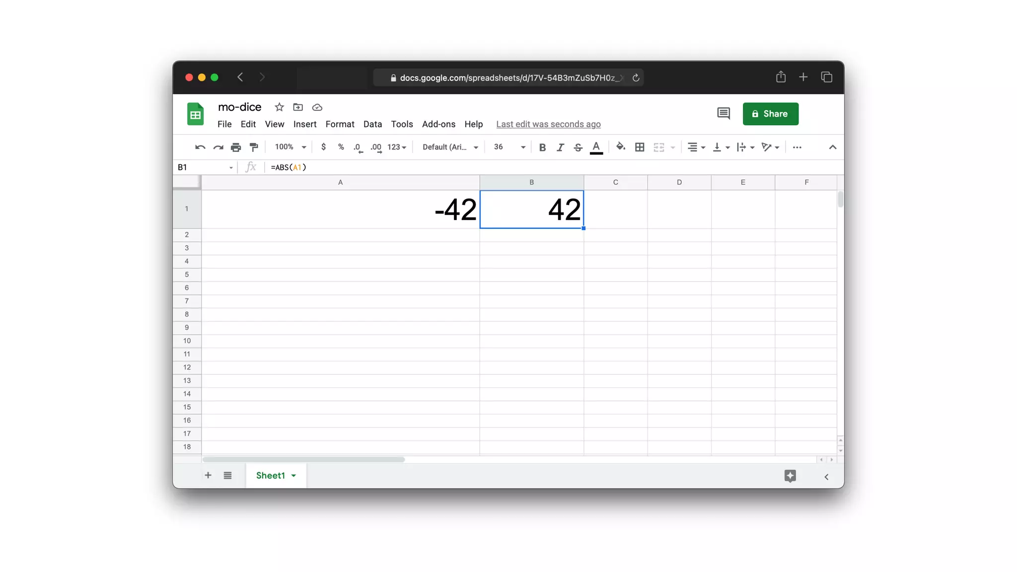Open comment history speech bubble

click(x=723, y=114)
